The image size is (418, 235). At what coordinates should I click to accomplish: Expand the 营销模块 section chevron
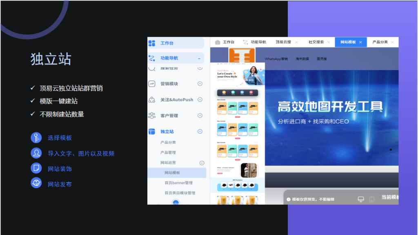(200, 84)
